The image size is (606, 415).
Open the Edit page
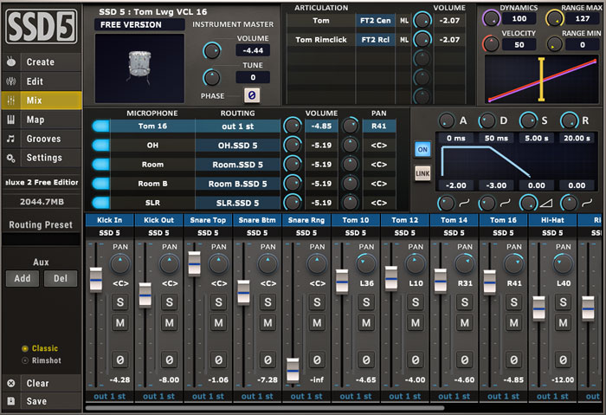(x=42, y=81)
